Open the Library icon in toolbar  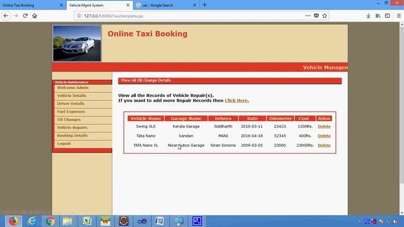[378, 16]
